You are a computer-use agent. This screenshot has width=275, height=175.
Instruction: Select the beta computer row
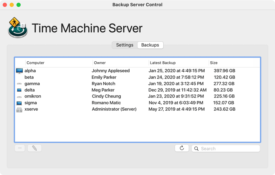pos(137,77)
